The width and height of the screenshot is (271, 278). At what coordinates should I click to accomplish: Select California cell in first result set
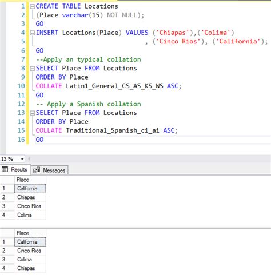[30, 189]
